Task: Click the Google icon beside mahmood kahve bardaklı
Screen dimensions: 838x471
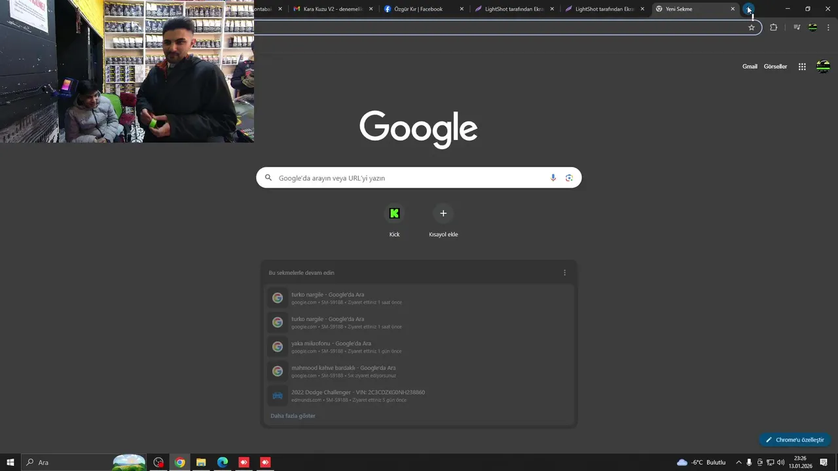Action: (x=278, y=371)
